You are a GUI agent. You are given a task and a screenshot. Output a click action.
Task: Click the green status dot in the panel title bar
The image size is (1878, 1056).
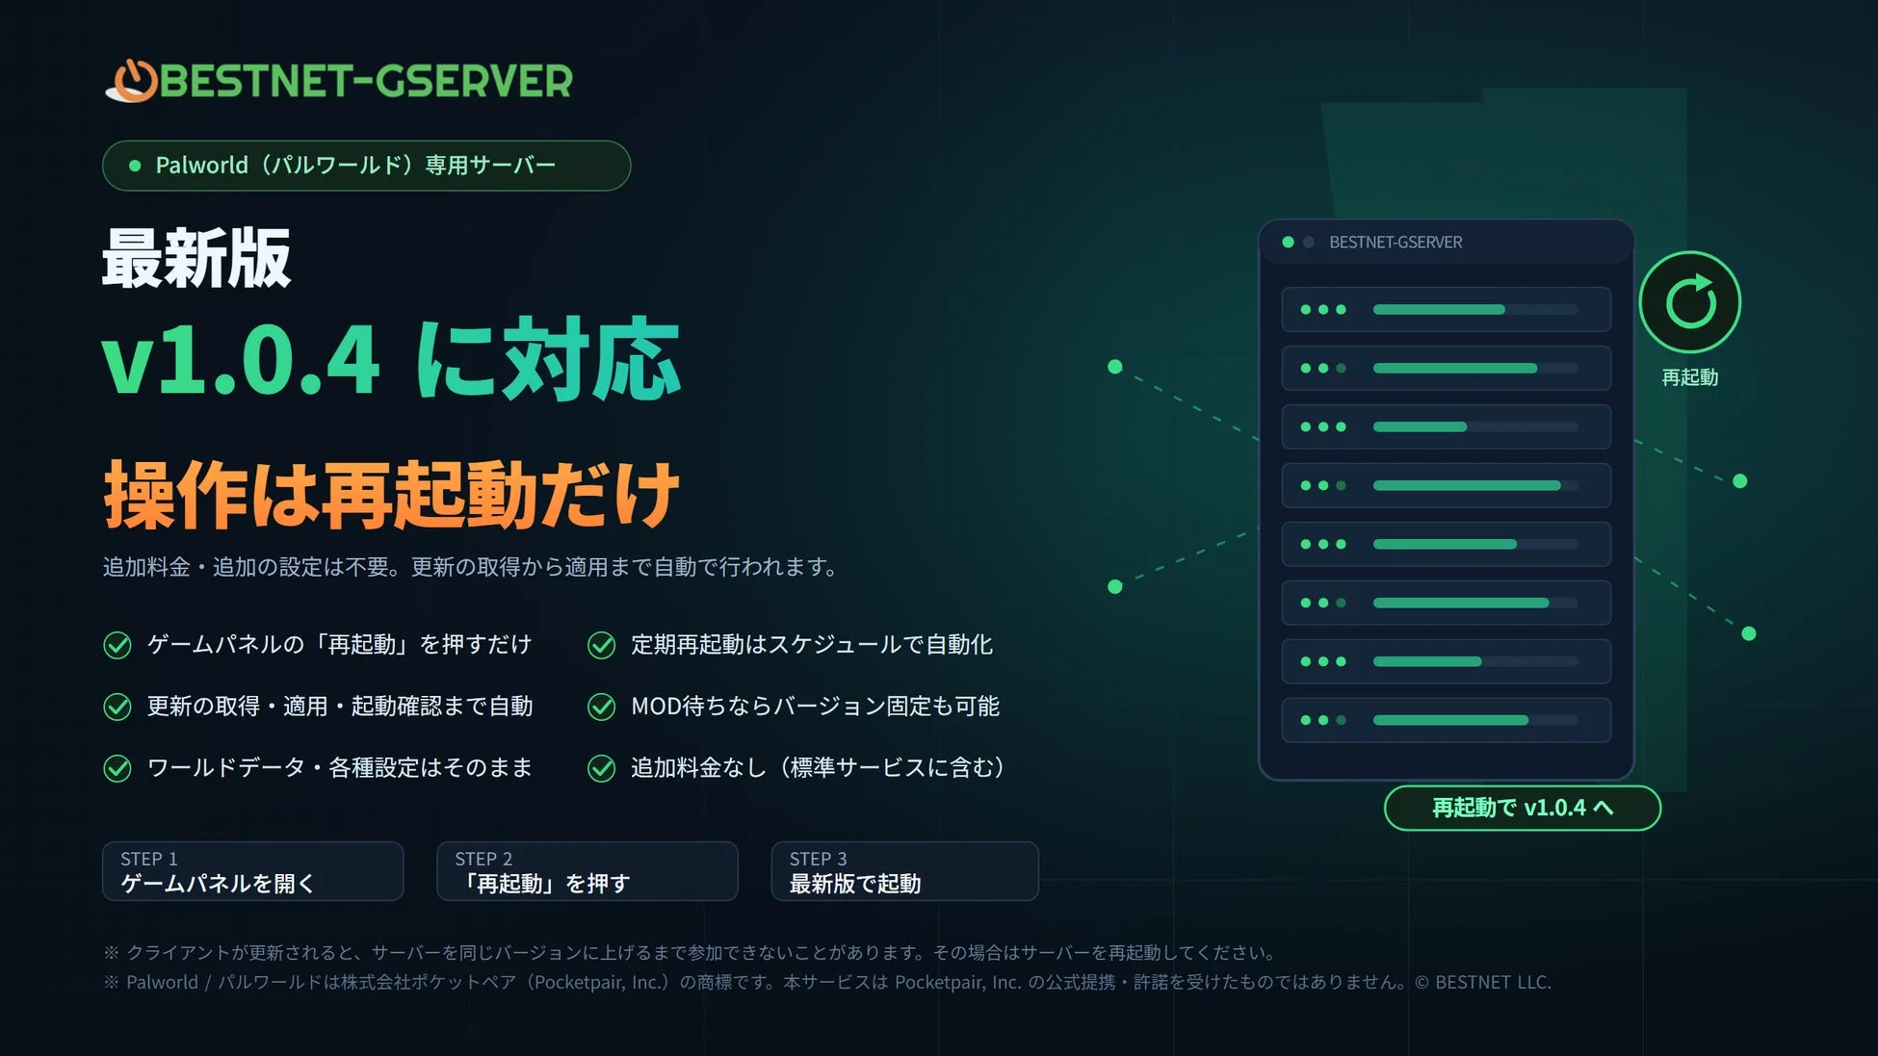tap(1288, 243)
